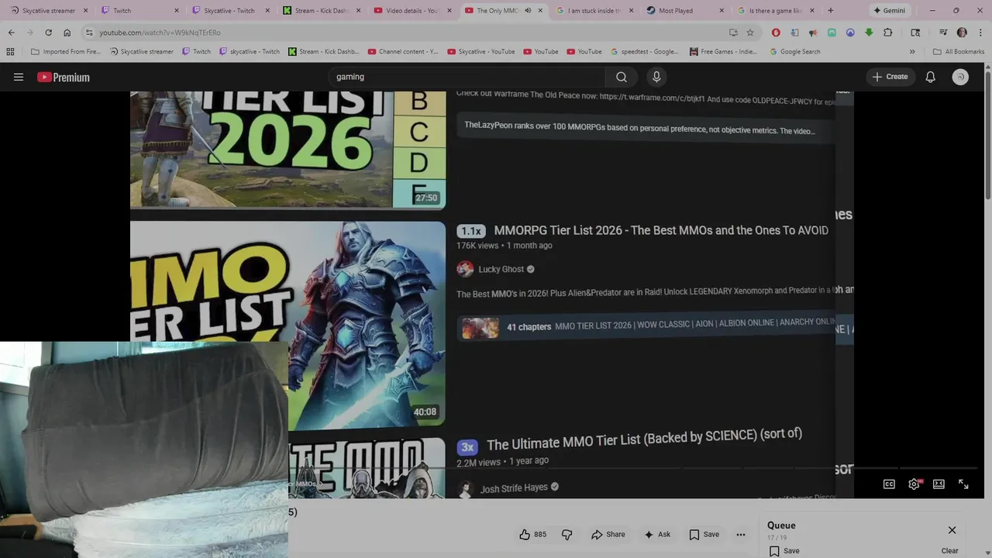Toggle closed captions in the player

pos(890,484)
